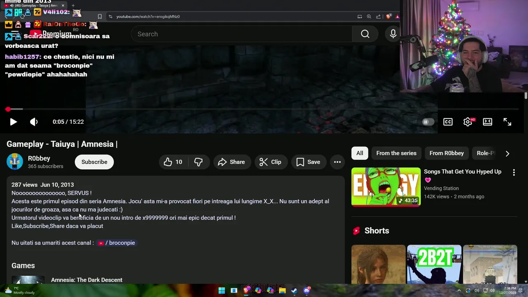Viewport: 528px width, 297px height.
Task: Select the From R0bbey chip
Action: 447,153
